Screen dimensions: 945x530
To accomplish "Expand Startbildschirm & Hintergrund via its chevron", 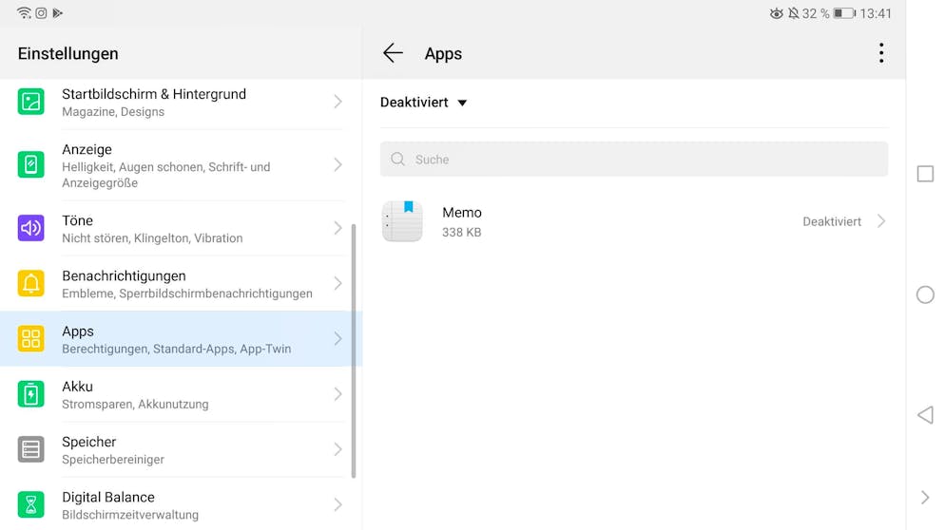I will click(x=338, y=102).
